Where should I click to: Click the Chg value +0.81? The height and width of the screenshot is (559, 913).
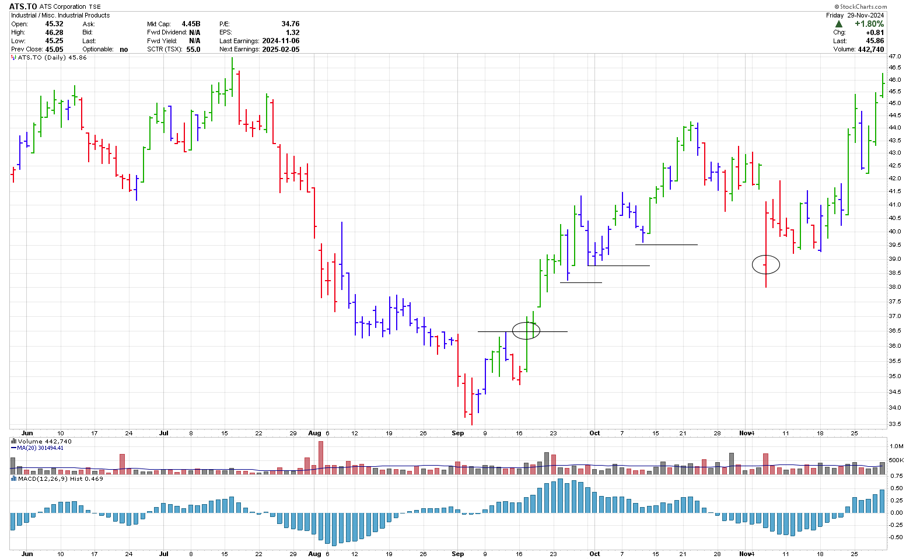[x=874, y=33]
